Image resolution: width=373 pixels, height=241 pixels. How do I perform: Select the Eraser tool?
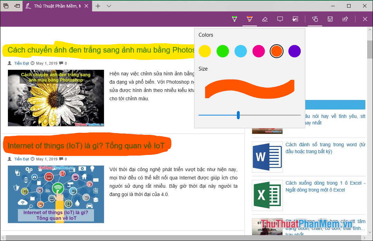coord(265,19)
